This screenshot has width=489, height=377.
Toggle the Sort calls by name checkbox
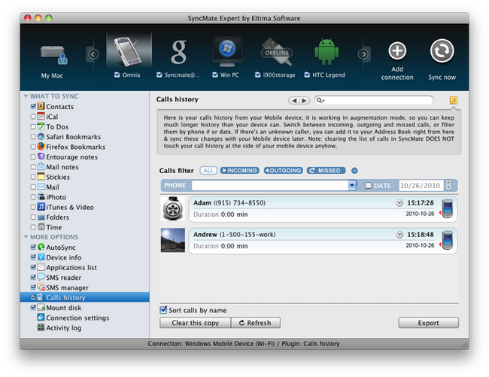click(163, 310)
